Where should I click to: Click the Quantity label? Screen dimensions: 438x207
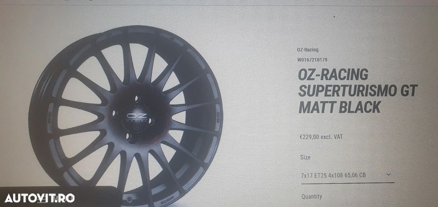pos(312,196)
